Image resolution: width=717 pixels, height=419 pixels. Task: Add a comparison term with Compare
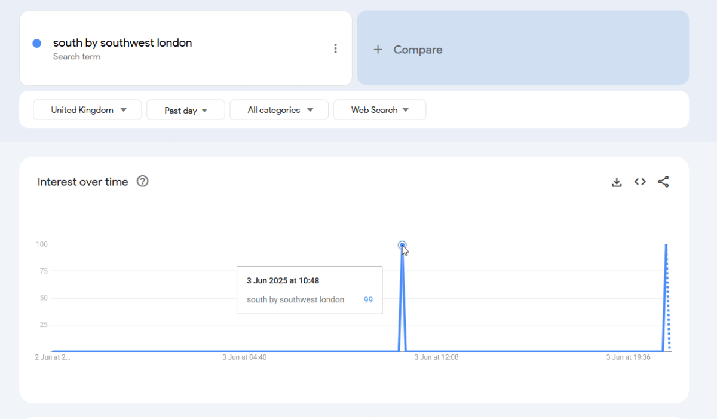[523, 48]
